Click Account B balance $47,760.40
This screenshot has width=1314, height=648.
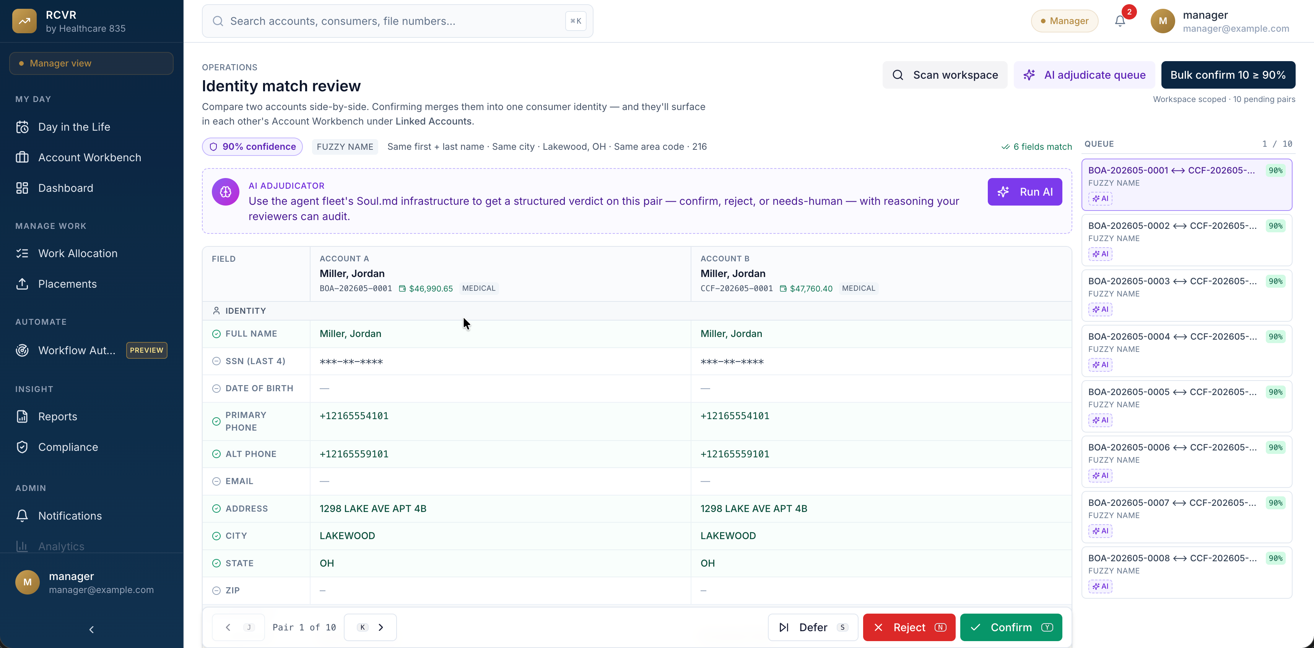click(x=806, y=288)
